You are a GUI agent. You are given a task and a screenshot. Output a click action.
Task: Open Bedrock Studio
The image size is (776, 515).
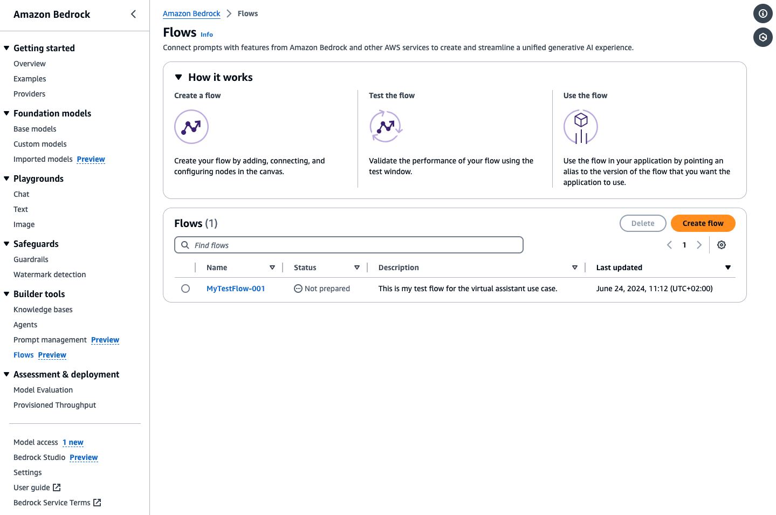[x=39, y=457]
